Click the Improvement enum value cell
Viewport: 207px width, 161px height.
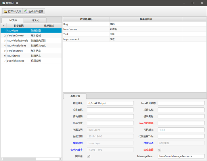click(x=86, y=39)
